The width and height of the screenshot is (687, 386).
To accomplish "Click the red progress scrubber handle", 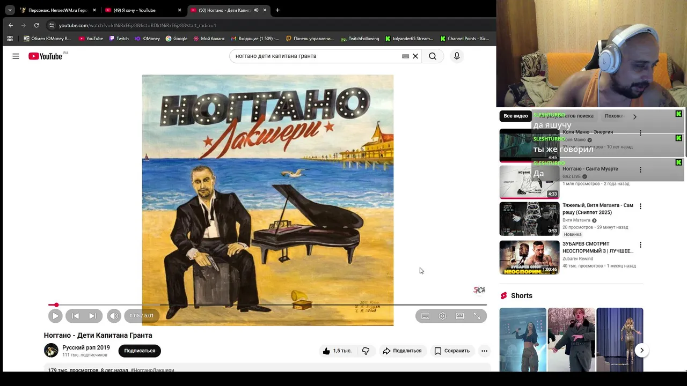I will coord(56,305).
